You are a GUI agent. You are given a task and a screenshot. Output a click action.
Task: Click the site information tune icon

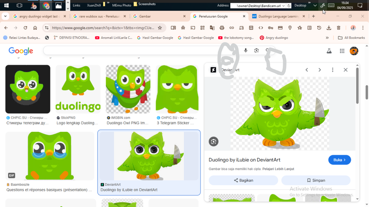(x=47, y=28)
